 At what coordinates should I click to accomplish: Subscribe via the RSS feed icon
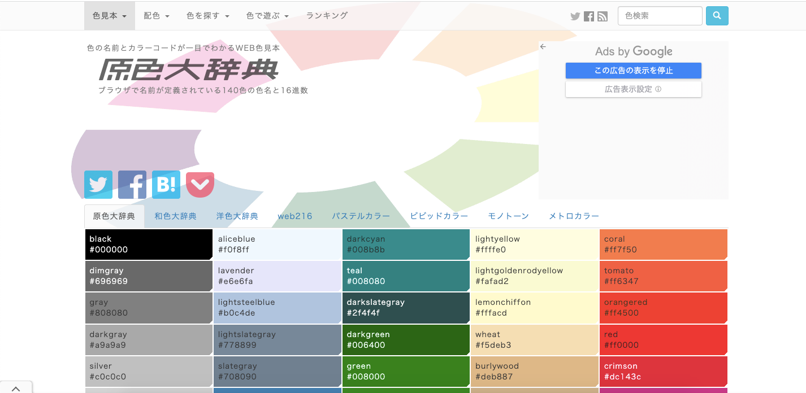(602, 16)
